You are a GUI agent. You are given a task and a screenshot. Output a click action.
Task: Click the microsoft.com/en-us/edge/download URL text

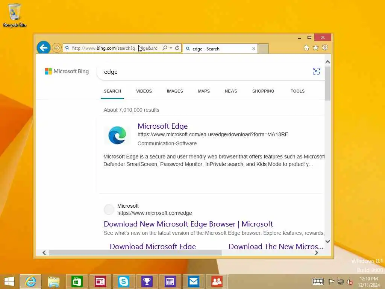click(213, 134)
